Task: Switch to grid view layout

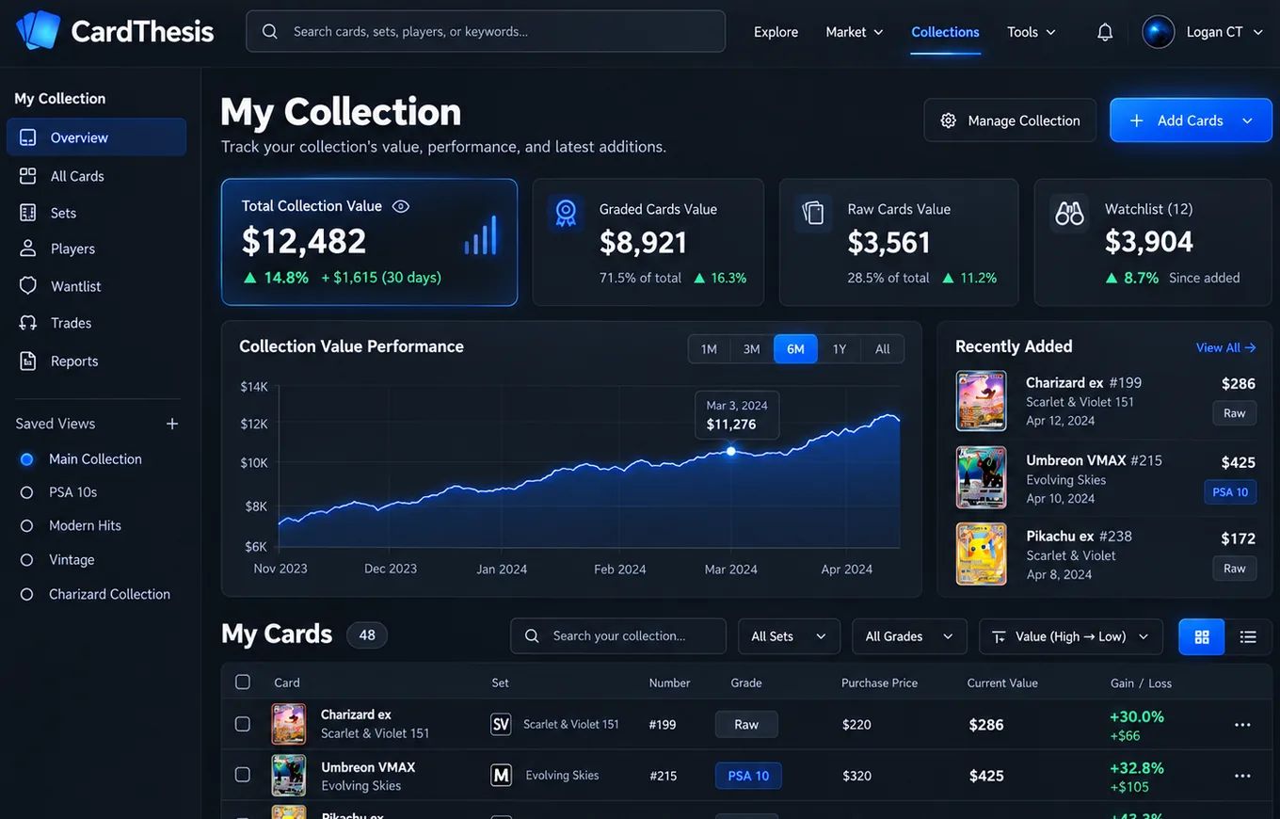Action: click(x=1202, y=636)
